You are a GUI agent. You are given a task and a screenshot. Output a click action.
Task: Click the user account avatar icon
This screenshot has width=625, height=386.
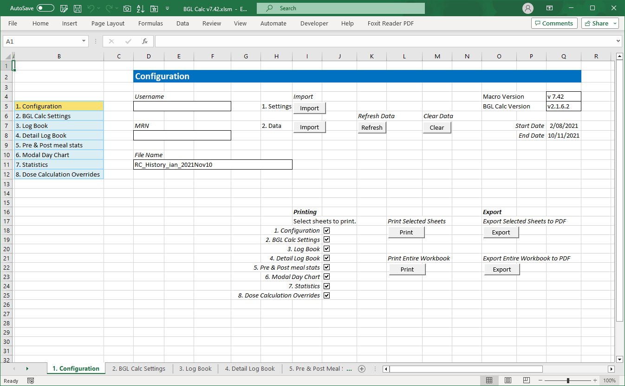(x=528, y=8)
